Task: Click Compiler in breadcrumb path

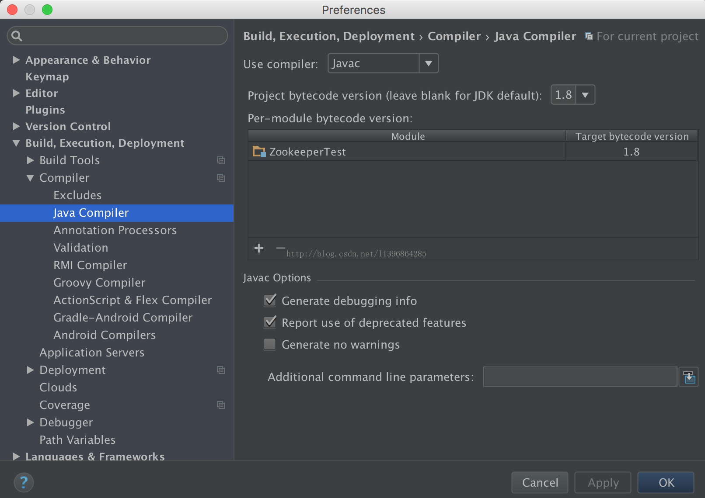Action: click(x=454, y=36)
